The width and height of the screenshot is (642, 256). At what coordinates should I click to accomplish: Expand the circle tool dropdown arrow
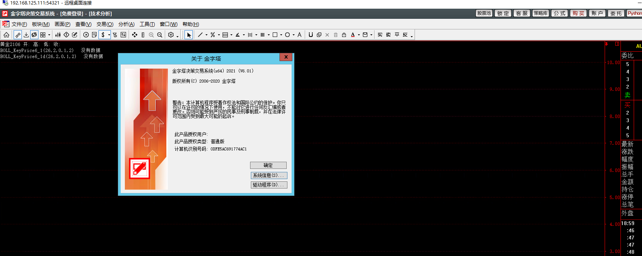pos(293,35)
